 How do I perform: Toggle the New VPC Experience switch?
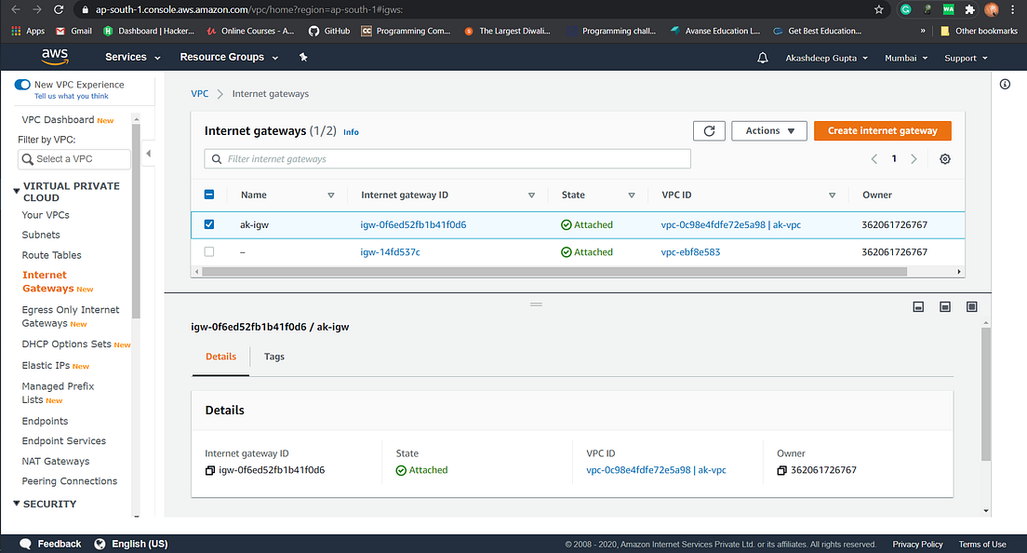[x=21, y=84]
